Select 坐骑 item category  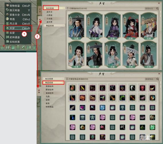pos(48,100)
